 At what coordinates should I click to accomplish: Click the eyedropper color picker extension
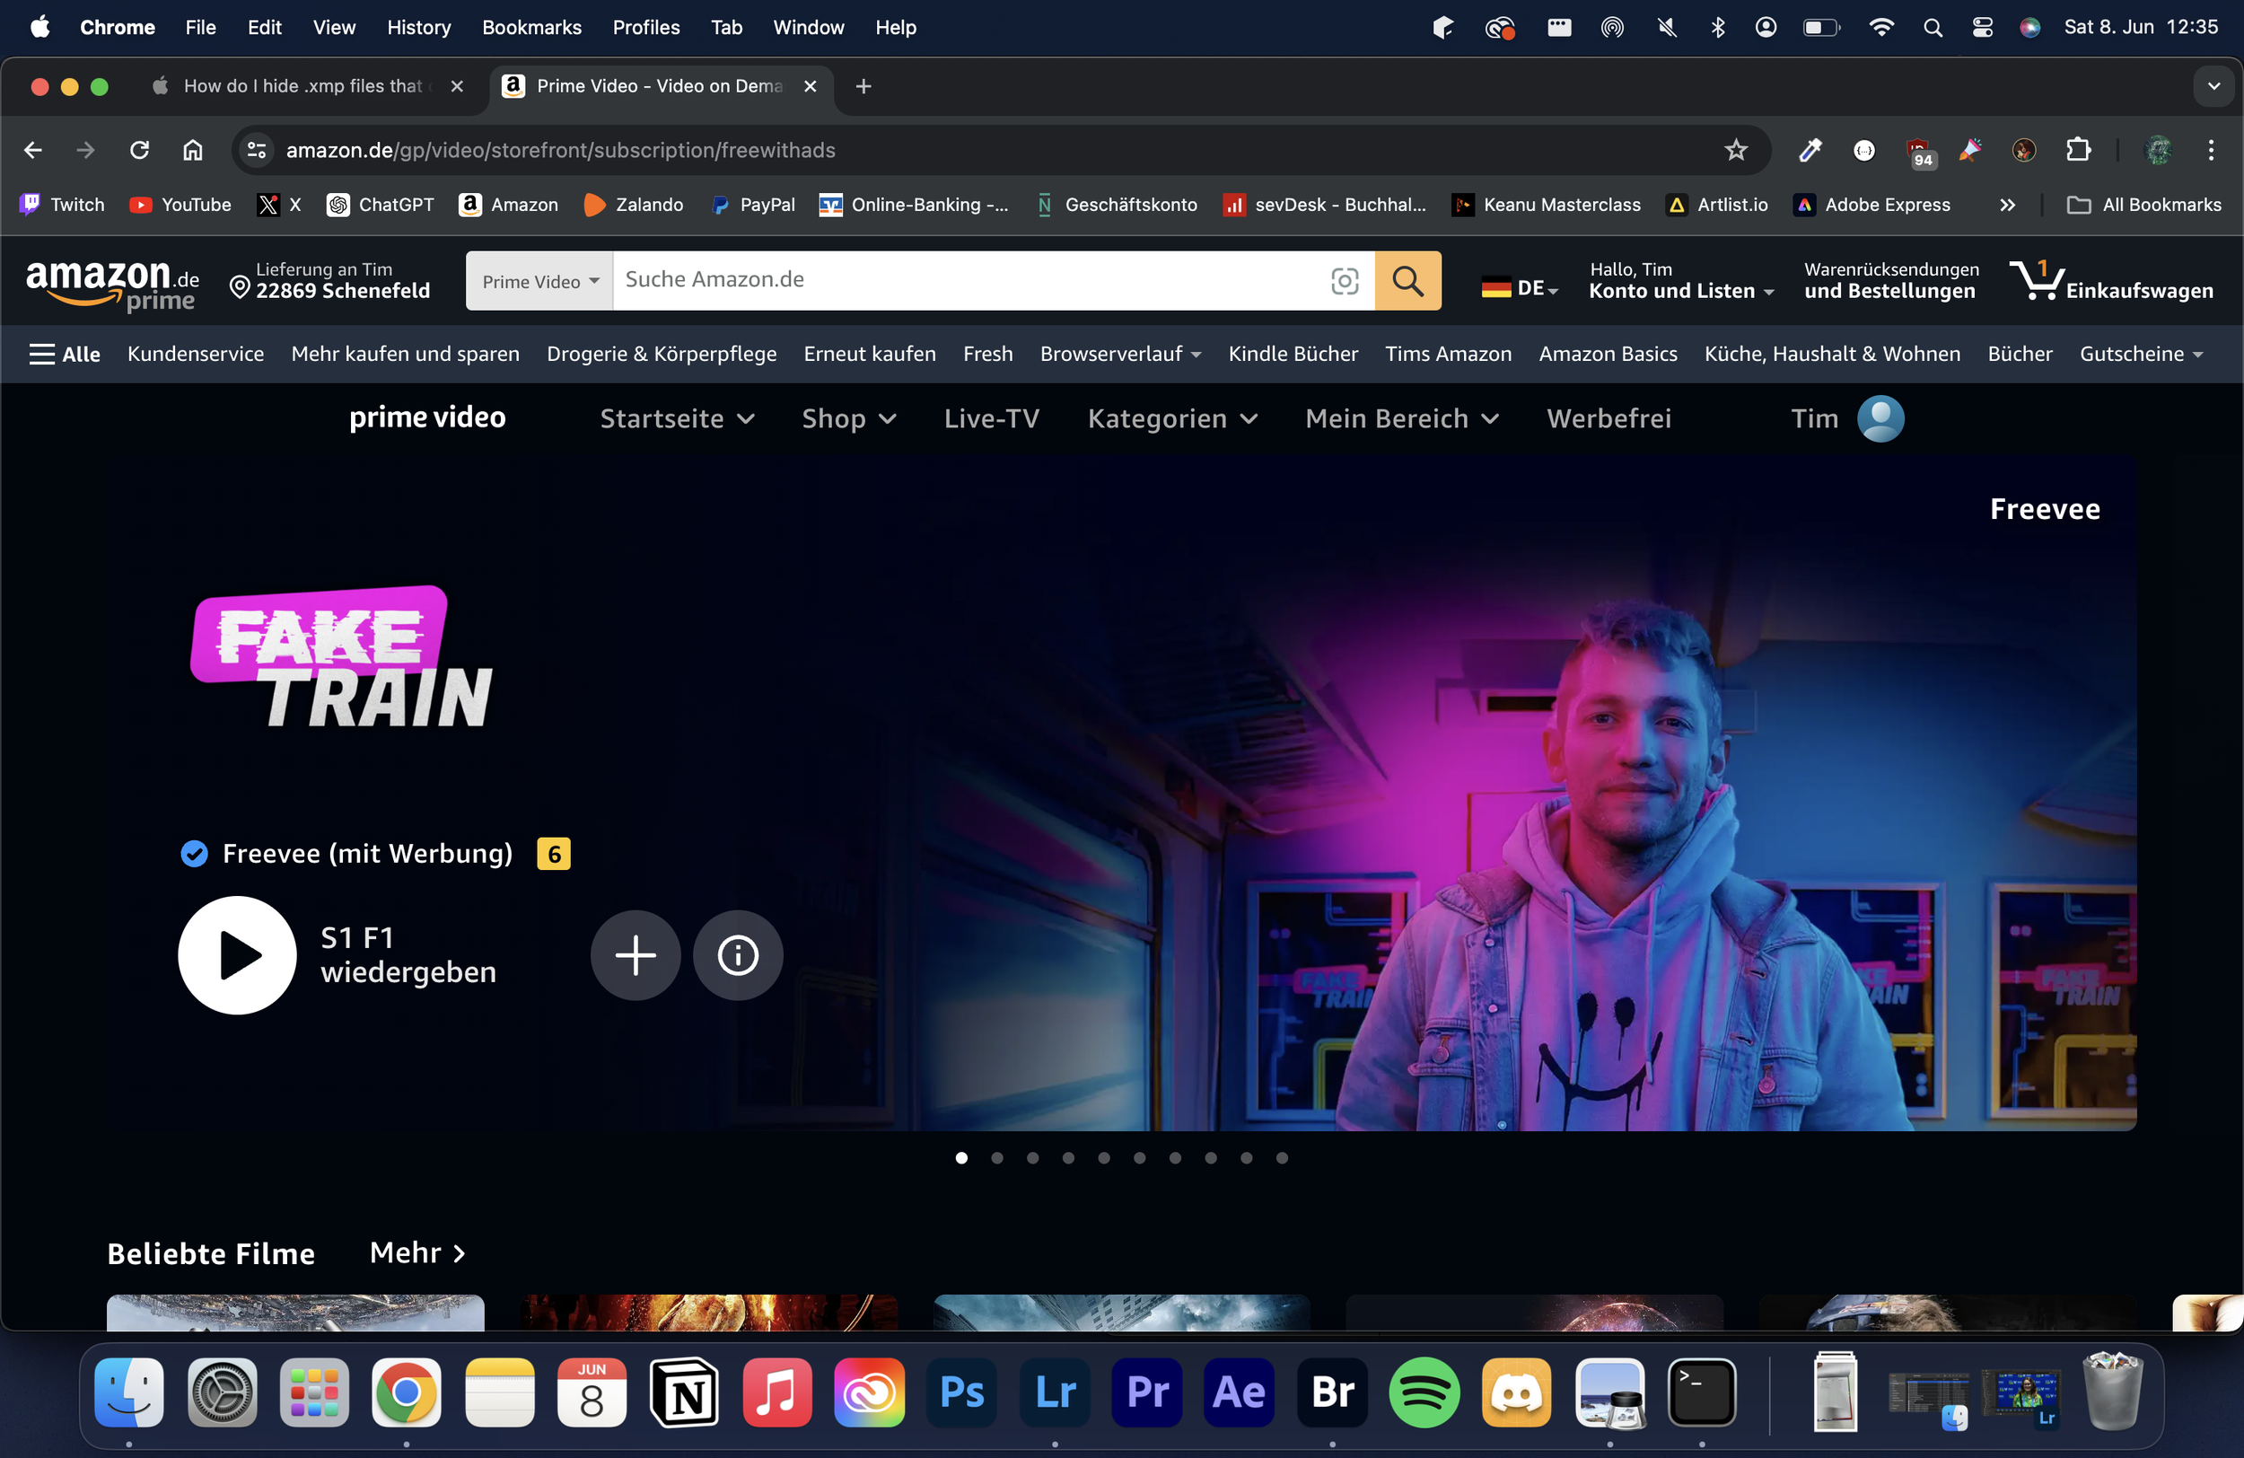pyautogui.click(x=1810, y=150)
